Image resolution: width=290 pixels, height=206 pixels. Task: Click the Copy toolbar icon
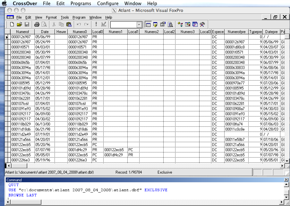pyautogui.click(x=61, y=24)
